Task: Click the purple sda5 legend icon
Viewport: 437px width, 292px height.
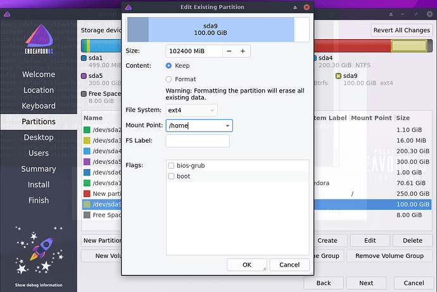Action: pyautogui.click(x=84, y=76)
